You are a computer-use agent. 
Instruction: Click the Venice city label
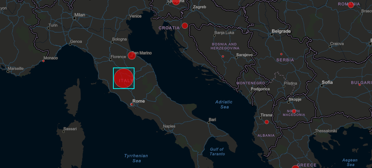[x=136, y=16]
